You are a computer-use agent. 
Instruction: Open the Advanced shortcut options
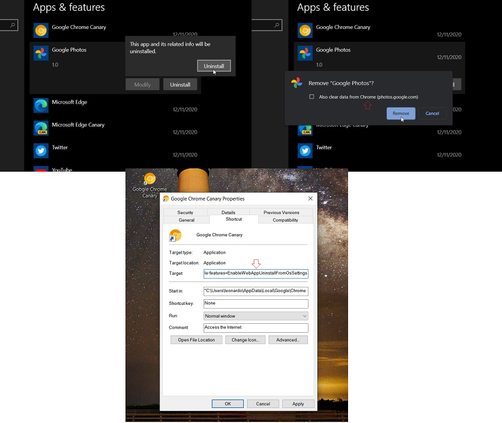click(x=288, y=340)
